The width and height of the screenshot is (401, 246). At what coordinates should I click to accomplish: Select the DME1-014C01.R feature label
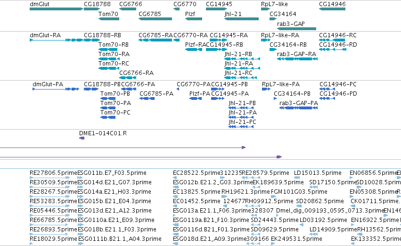coord(103,133)
